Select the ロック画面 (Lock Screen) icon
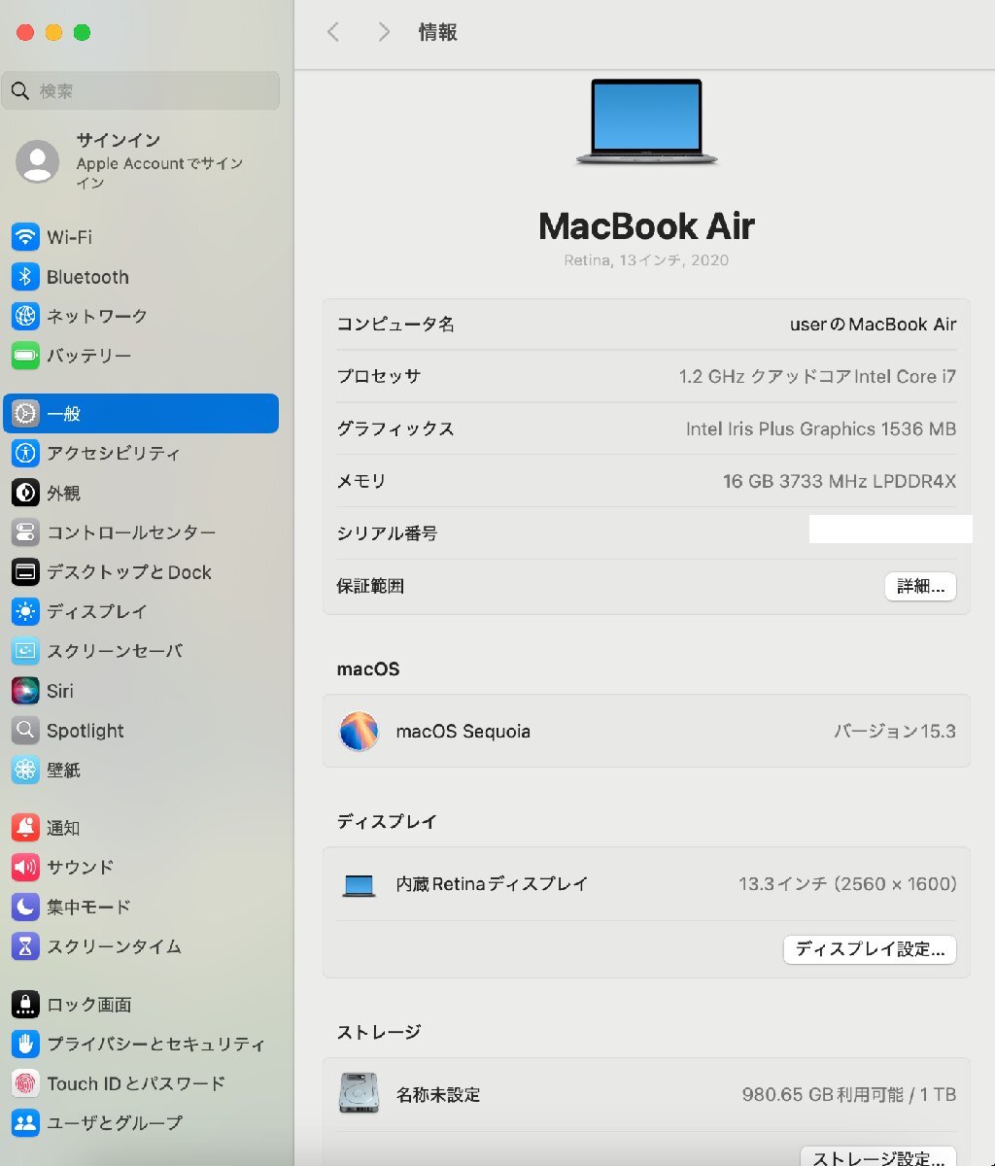Image resolution: width=995 pixels, height=1166 pixels. click(x=25, y=1004)
